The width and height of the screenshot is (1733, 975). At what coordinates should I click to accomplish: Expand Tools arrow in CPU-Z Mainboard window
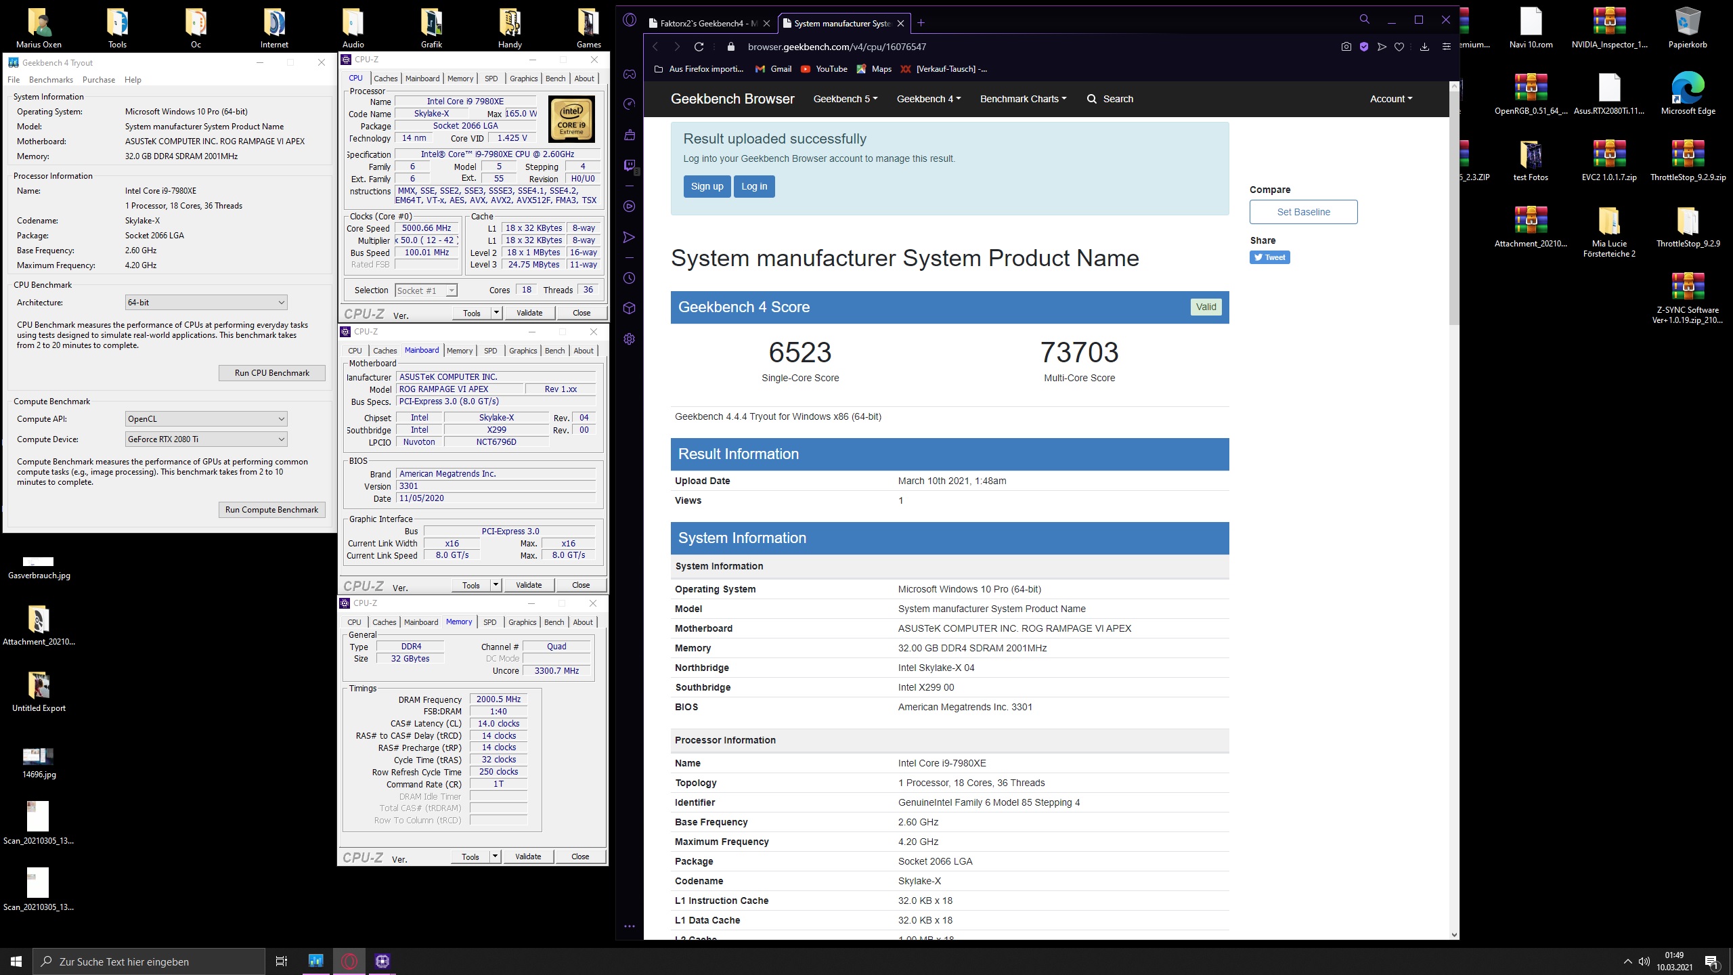[x=496, y=585]
